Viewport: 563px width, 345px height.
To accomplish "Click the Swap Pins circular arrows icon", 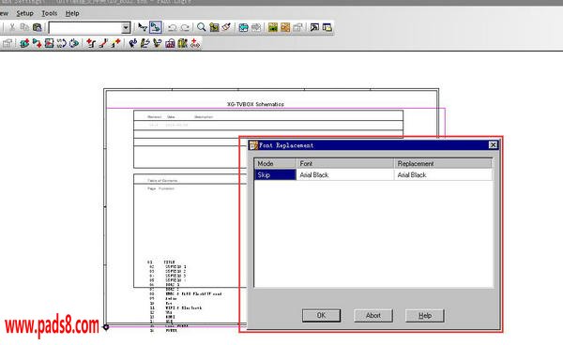I will click(x=74, y=43).
